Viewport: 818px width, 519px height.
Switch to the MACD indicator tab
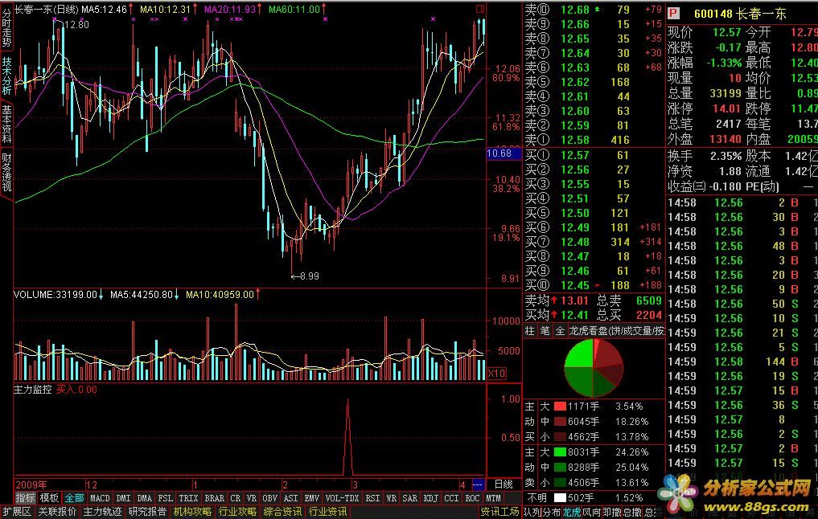tap(100, 498)
